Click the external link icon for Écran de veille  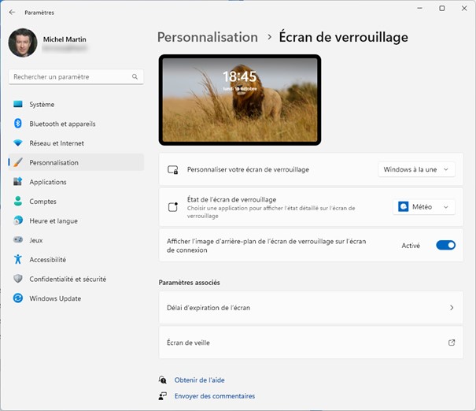(x=452, y=342)
